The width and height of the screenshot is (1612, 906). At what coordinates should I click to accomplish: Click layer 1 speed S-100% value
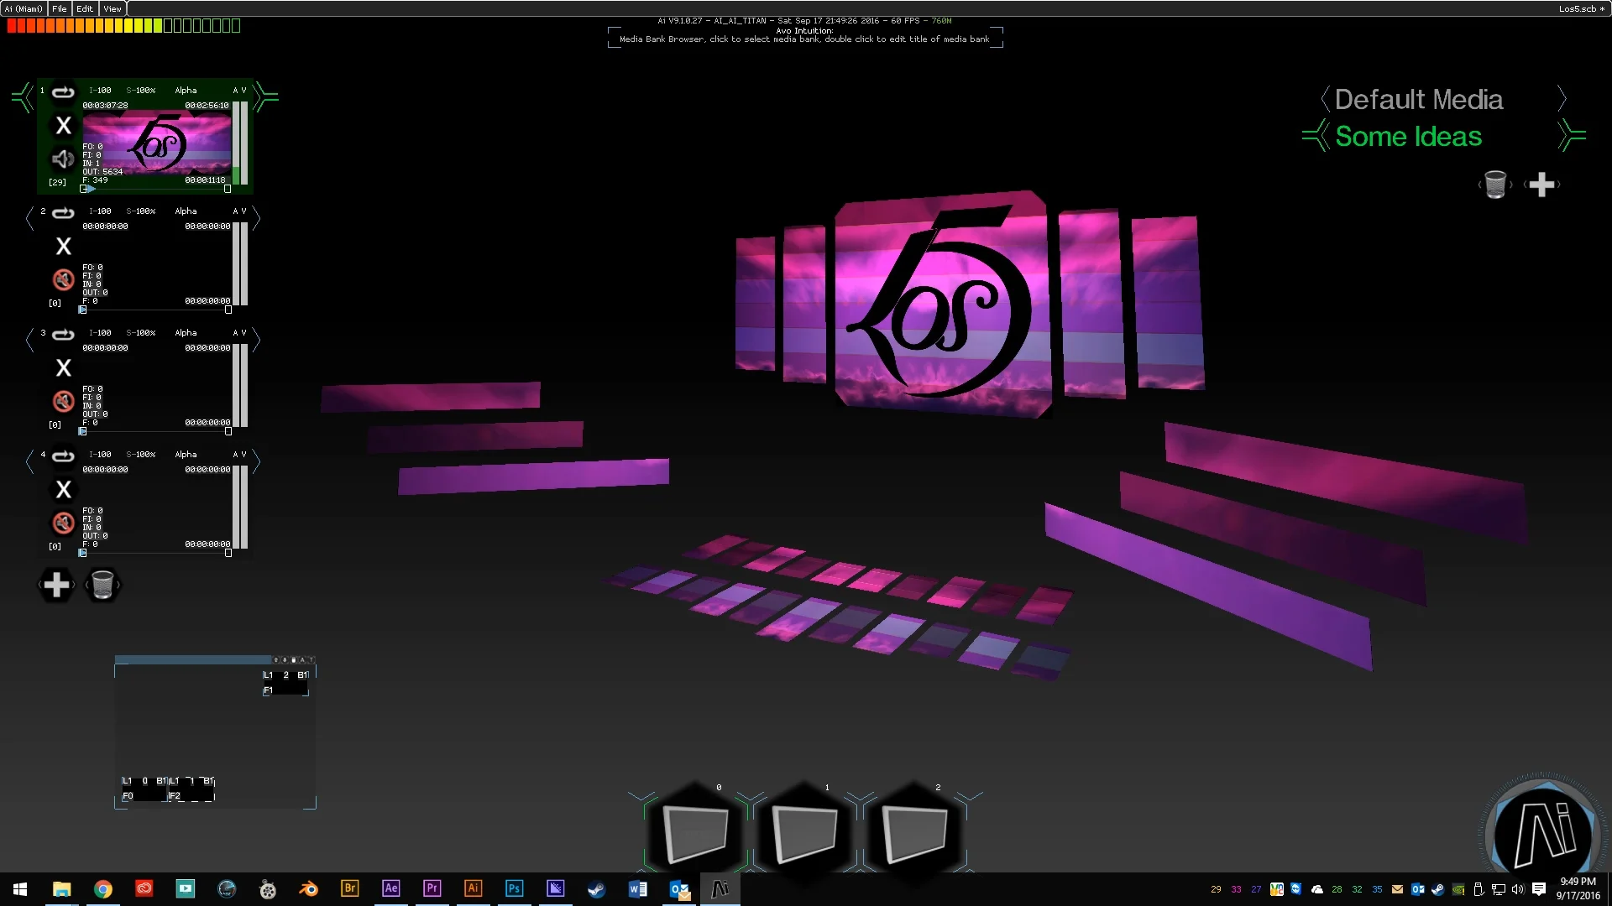(x=141, y=91)
